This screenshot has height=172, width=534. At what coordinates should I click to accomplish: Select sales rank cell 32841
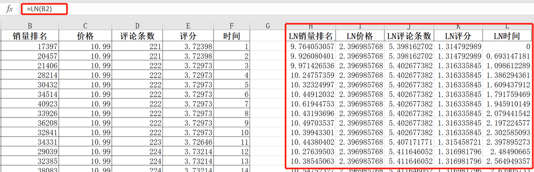tap(29, 133)
